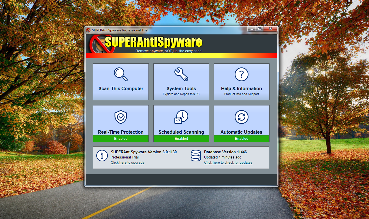
Task: Click the shield Real-Time Protection icon
Action: (x=121, y=117)
